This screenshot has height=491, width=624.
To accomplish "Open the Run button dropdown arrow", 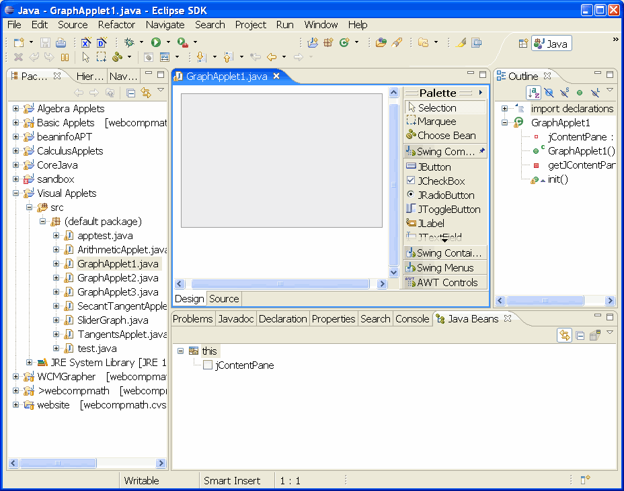I will coord(168,42).
